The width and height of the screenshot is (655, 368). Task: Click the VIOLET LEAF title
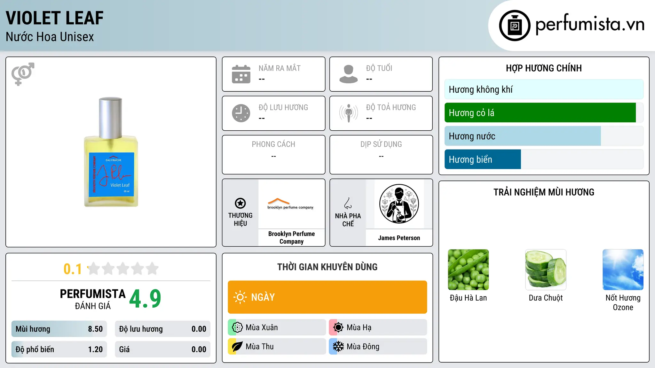tap(55, 18)
